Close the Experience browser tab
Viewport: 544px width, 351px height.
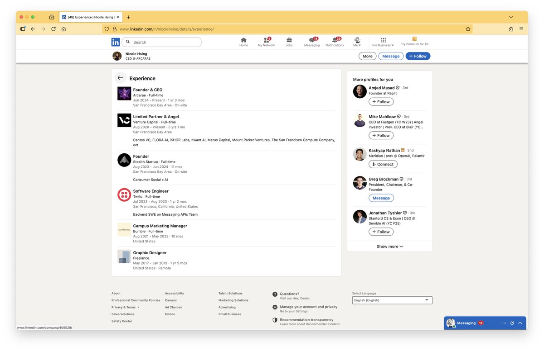[x=118, y=17]
